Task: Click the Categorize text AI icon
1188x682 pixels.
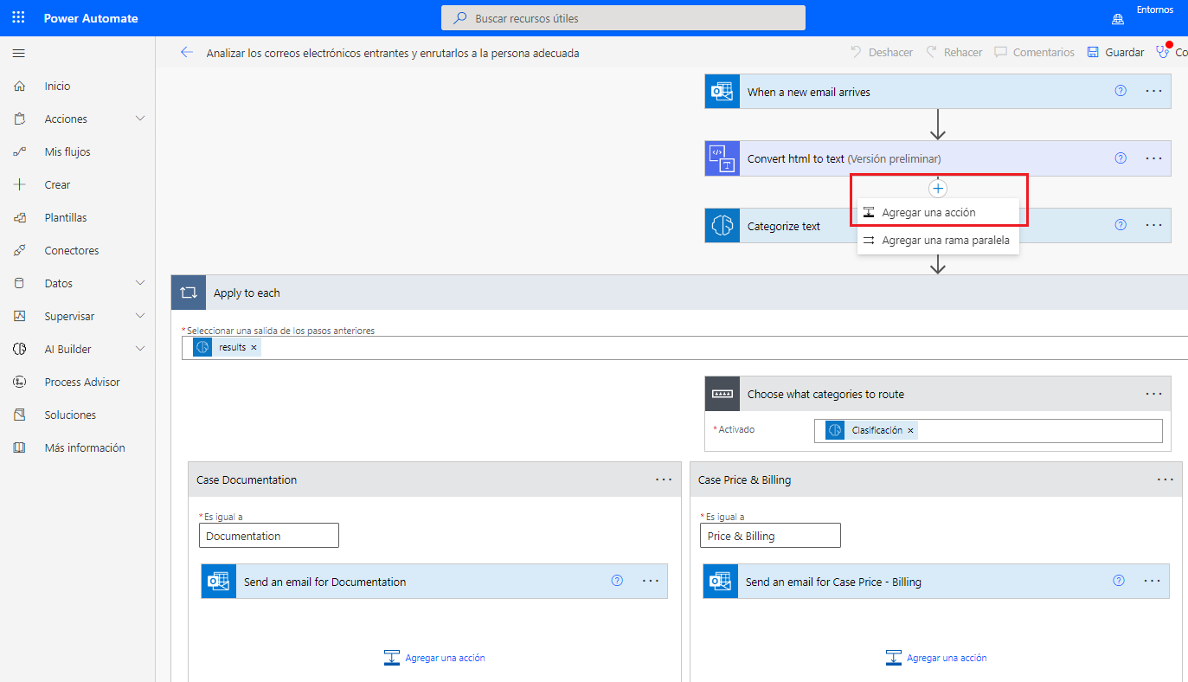Action: point(722,226)
